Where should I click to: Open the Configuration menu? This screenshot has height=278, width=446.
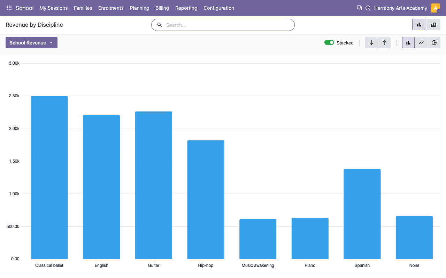tap(219, 8)
